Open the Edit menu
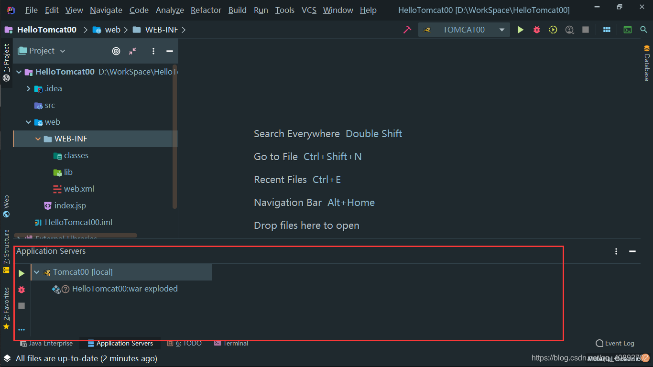Screen dimensions: 653x367 tap(52, 10)
